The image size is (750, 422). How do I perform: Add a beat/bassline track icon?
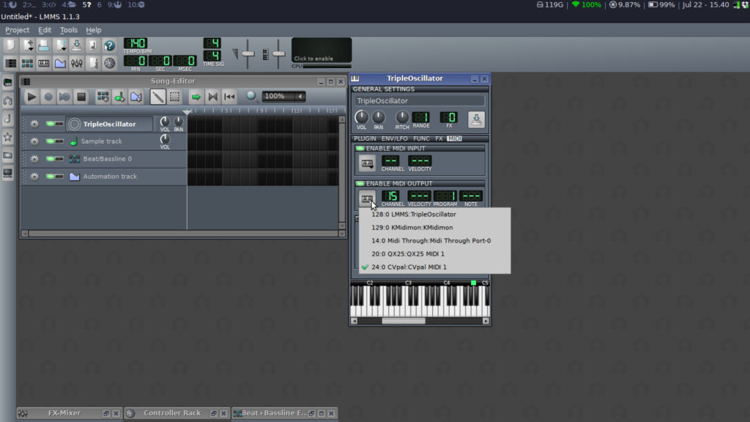103,97
